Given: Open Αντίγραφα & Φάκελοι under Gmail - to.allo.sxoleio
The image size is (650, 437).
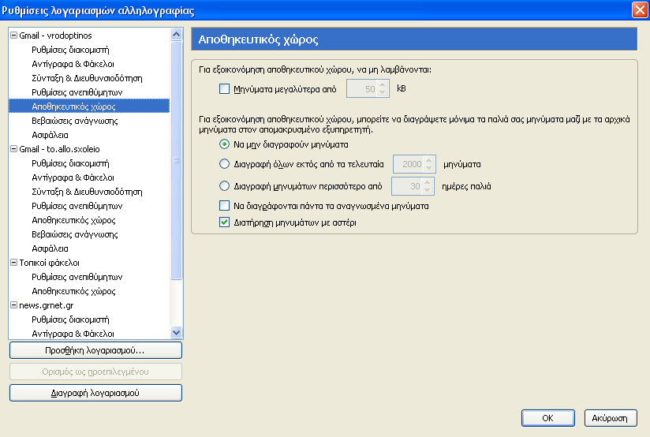Looking at the screenshot, I should pyautogui.click(x=89, y=177).
